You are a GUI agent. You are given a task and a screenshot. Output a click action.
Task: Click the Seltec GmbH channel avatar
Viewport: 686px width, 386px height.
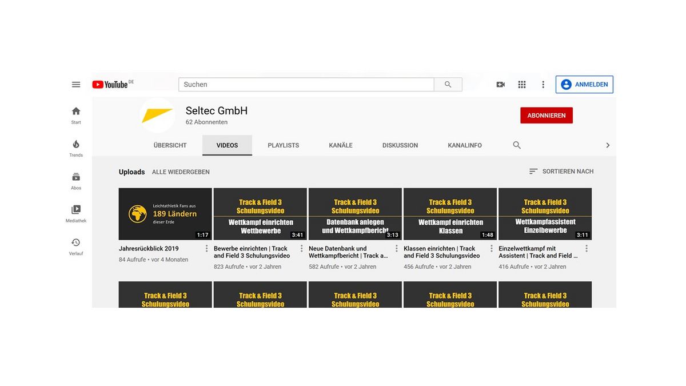[x=157, y=115]
